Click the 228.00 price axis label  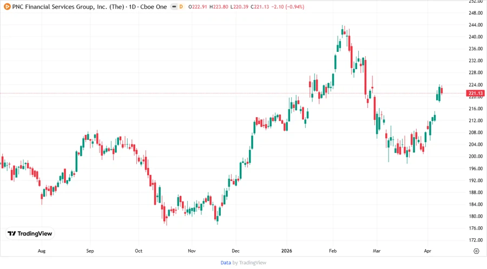click(x=476, y=72)
